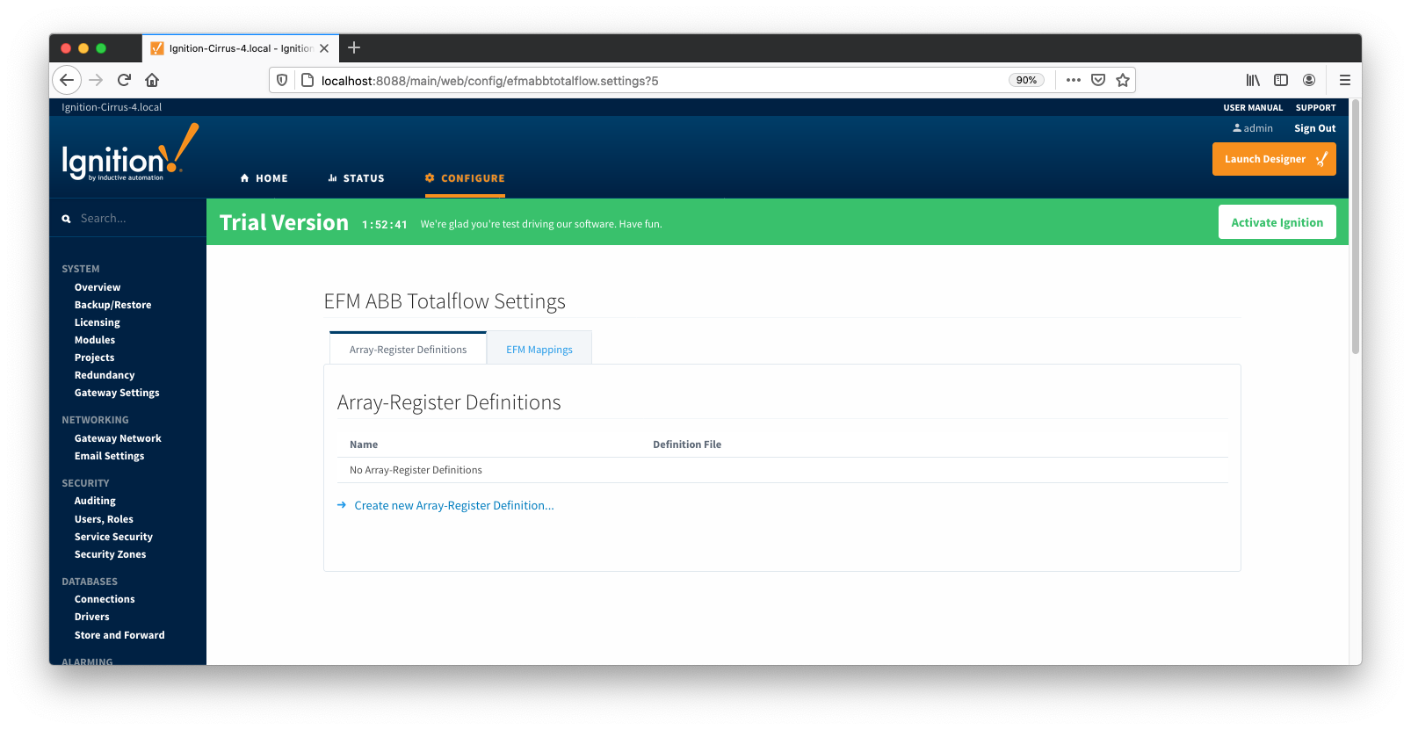This screenshot has height=730, width=1411.
Task: Click the 'No Array-Register Definitions' row text
Action: [x=416, y=470]
